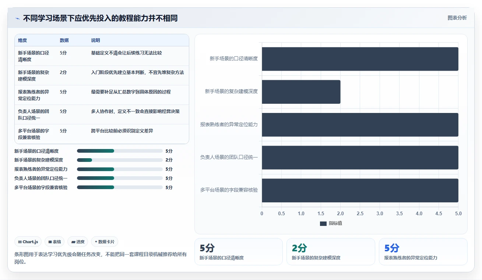Click the 数据 column header in the table
This screenshot has width=482, height=280.
64,40
